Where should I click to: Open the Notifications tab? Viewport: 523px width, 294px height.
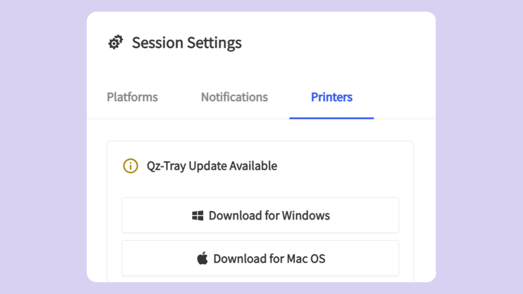[x=234, y=97]
